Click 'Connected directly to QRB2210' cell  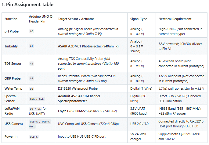(x=182, y=124)
